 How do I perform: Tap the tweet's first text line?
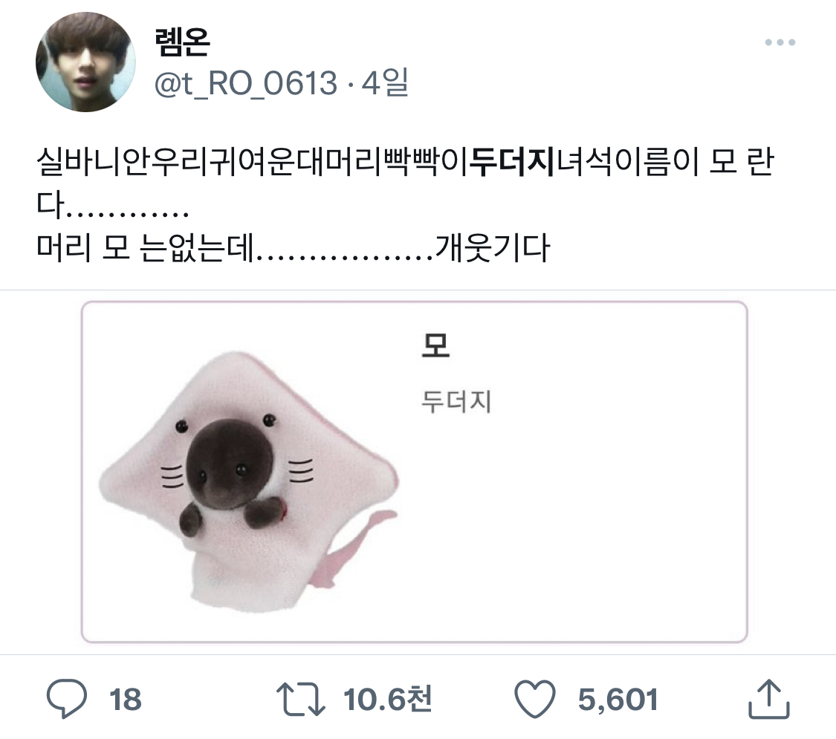point(405,161)
